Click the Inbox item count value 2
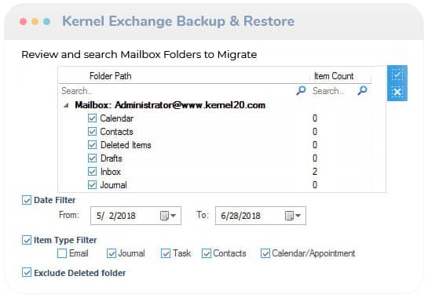Viewport: 428px width, 298px height. pyautogui.click(x=315, y=172)
